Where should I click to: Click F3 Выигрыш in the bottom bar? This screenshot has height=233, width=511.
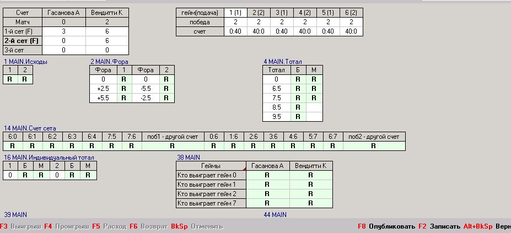(20, 226)
